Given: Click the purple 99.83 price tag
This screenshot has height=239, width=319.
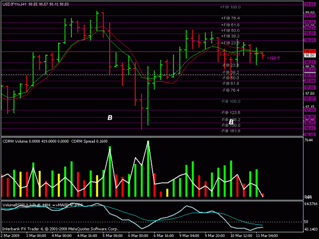Looking at the screenshot, I should coord(310,4).
